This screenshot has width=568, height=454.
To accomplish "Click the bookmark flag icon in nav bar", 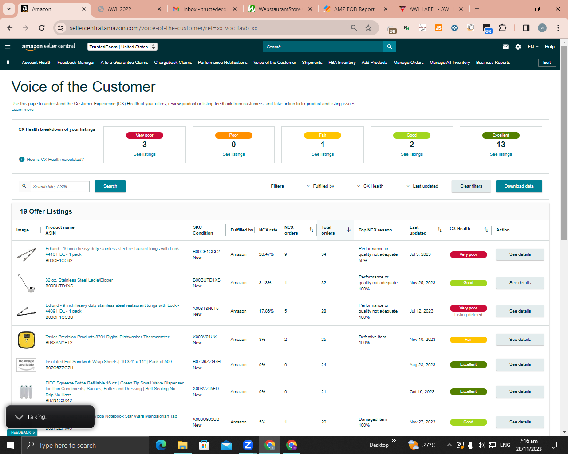I will click(8, 63).
